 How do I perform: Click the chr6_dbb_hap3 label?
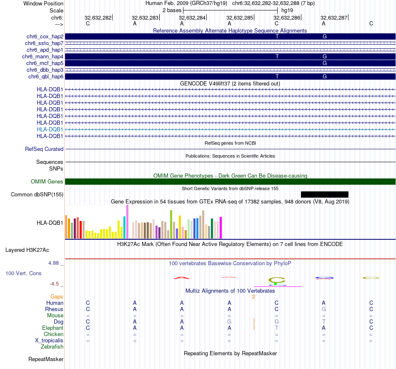pyautogui.click(x=45, y=70)
